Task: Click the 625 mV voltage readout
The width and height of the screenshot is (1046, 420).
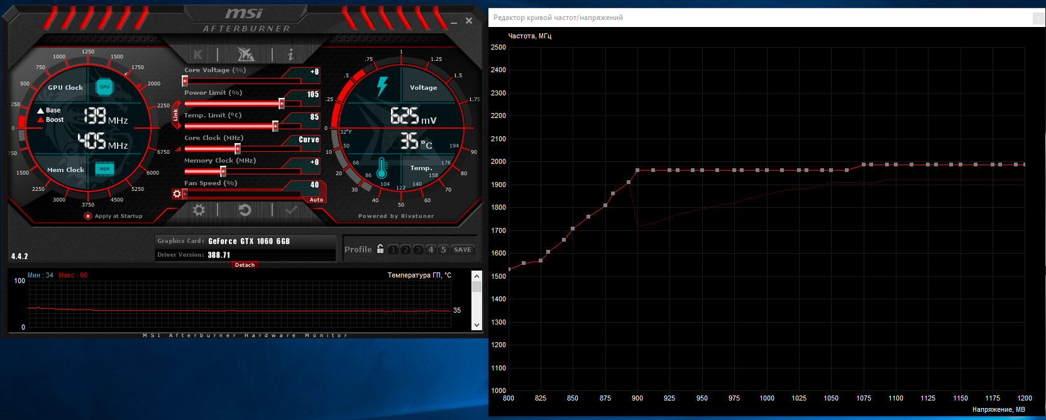Action: 413,116
